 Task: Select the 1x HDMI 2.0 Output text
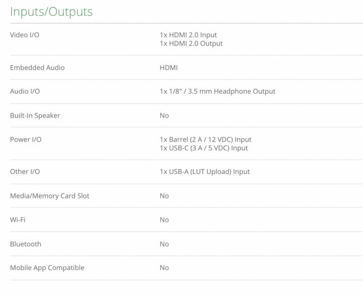(191, 44)
